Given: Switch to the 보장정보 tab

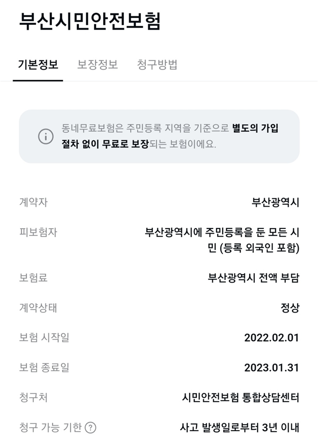Looking at the screenshot, I should pos(97,65).
